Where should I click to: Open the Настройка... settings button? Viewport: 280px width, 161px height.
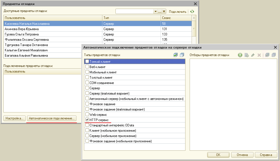point(15,118)
